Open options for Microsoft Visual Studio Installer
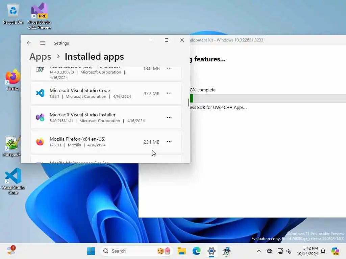This screenshot has width=346, height=259. [169, 117]
